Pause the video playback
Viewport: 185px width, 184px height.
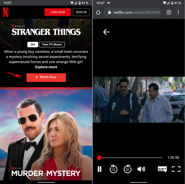tap(100, 169)
